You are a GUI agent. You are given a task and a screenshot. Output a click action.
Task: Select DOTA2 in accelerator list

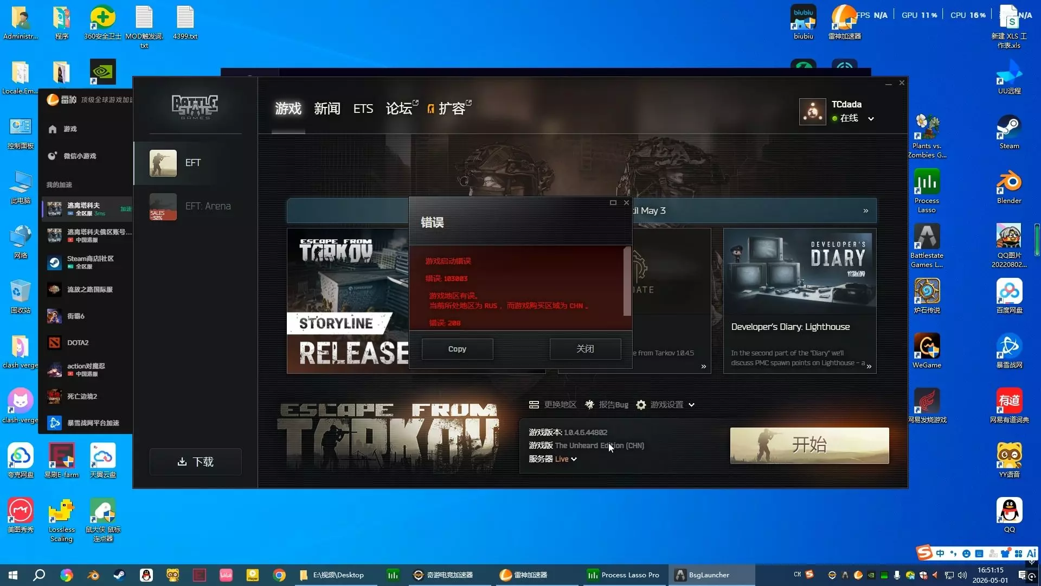click(x=87, y=342)
